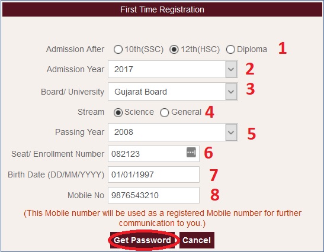Screen dimensions: 324x252
Task: Select the 12th(HSC) admission option
Action: pos(174,50)
